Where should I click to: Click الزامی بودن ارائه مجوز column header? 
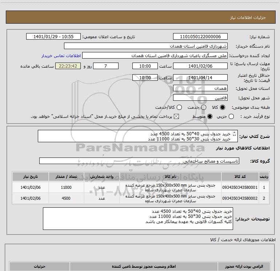tap(244, 266)
